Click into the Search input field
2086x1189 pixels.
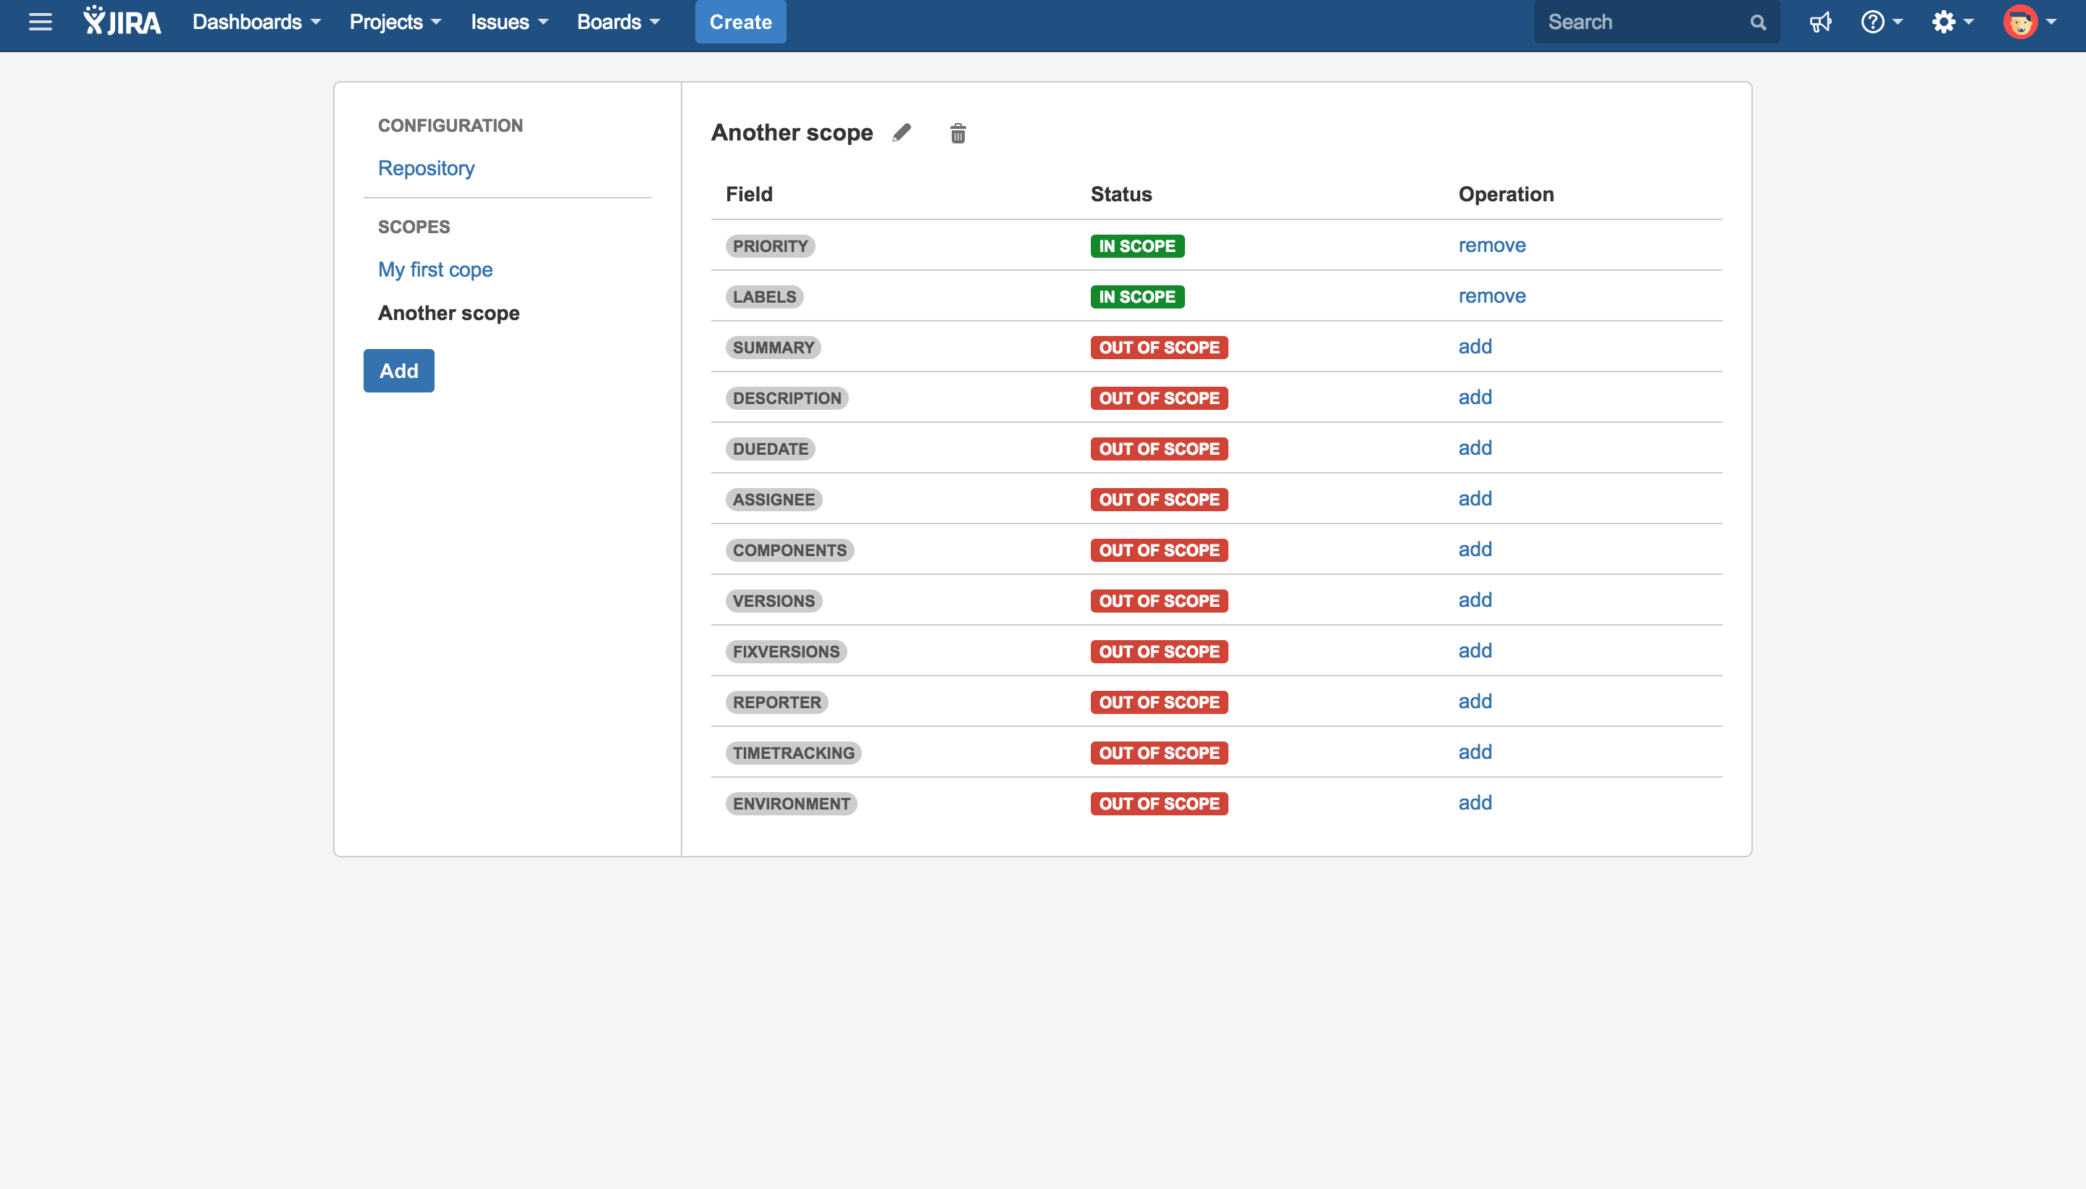pyautogui.click(x=1642, y=22)
